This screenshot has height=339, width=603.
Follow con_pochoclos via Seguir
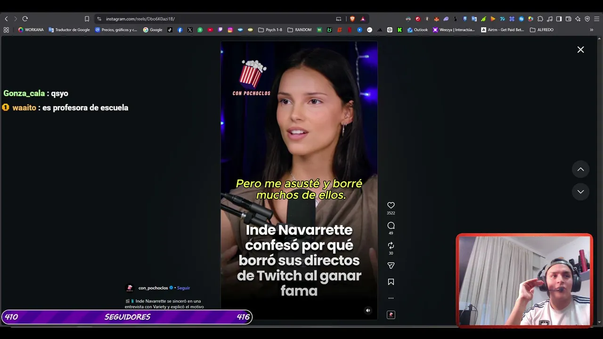click(183, 288)
